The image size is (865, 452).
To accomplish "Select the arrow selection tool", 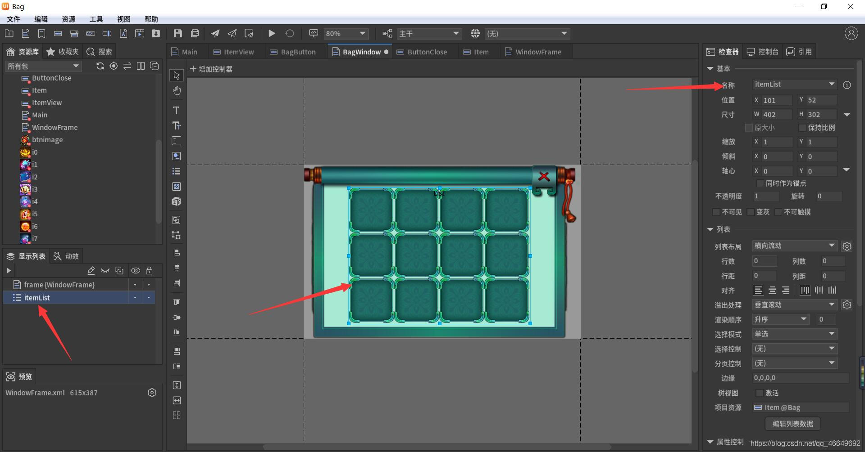I will click(x=176, y=76).
